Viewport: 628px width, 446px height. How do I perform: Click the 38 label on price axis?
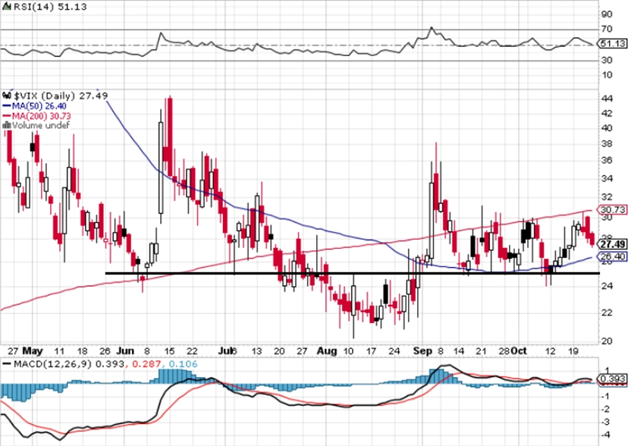(x=607, y=143)
